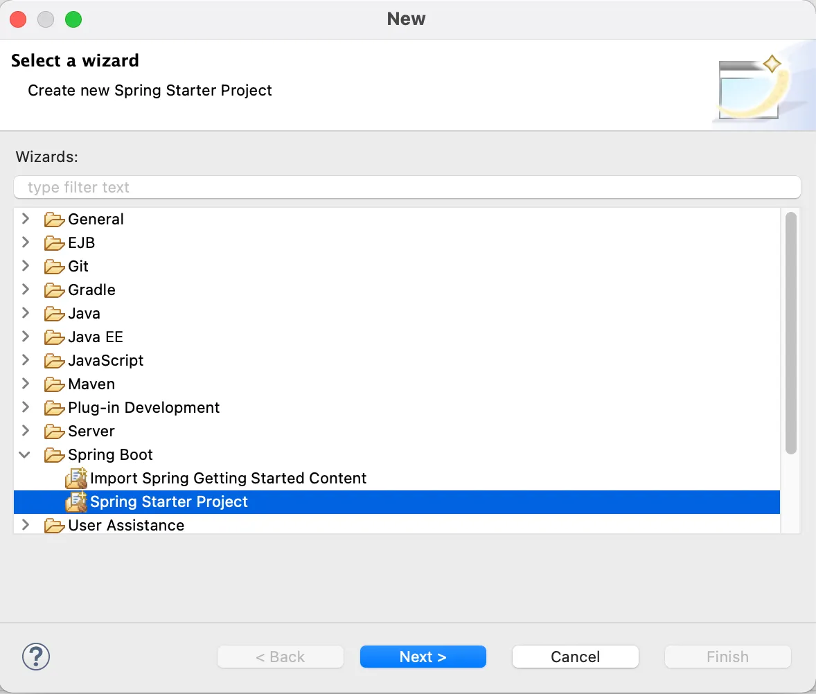Select the Spring Boot label
The width and height of the screenshot is (816, 694).
pos(110,454)
